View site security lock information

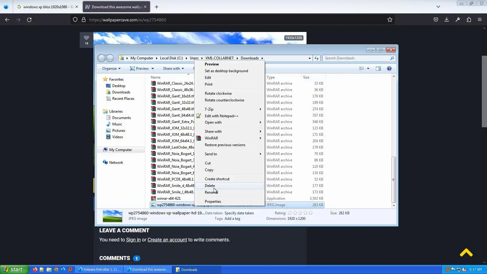pyautogui.click(x=84, y=20)
